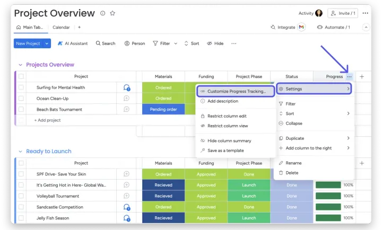Open board options three-dot menu top right
This screenshot has width=382, height=230.
365,13
